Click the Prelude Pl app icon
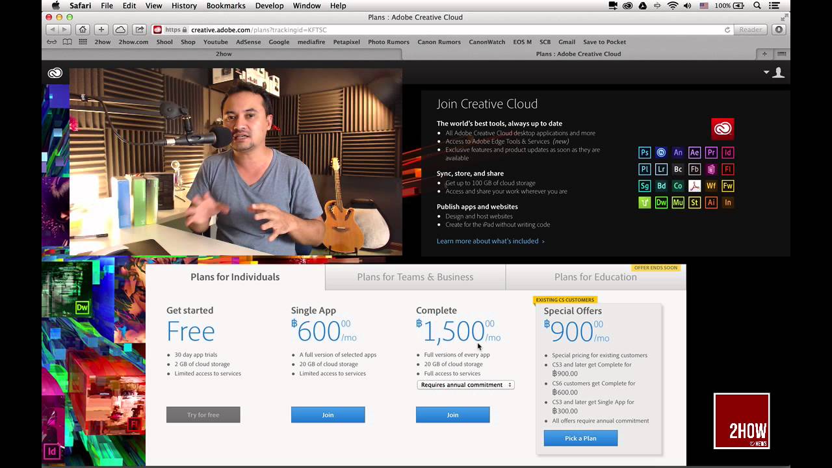The height and width of the screenshot is (468, 832). pos(644,169)
